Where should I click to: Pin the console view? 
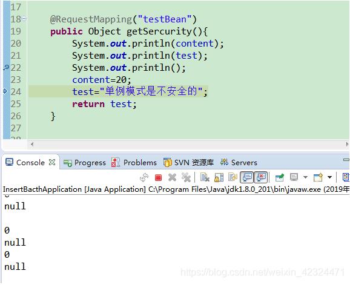click(280, 177)
